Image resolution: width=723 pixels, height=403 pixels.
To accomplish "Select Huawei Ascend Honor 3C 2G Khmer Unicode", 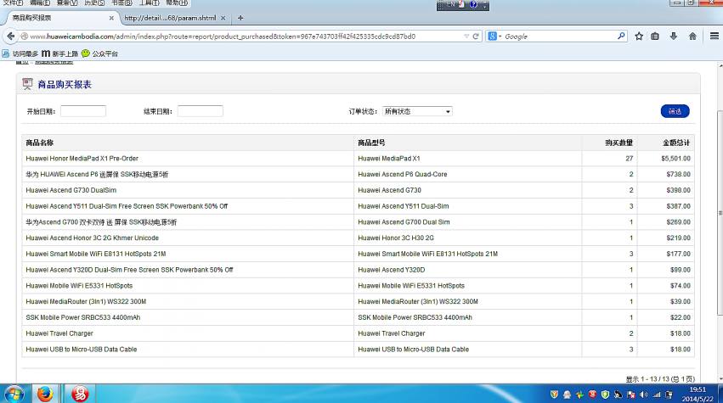I will (93, 238).
